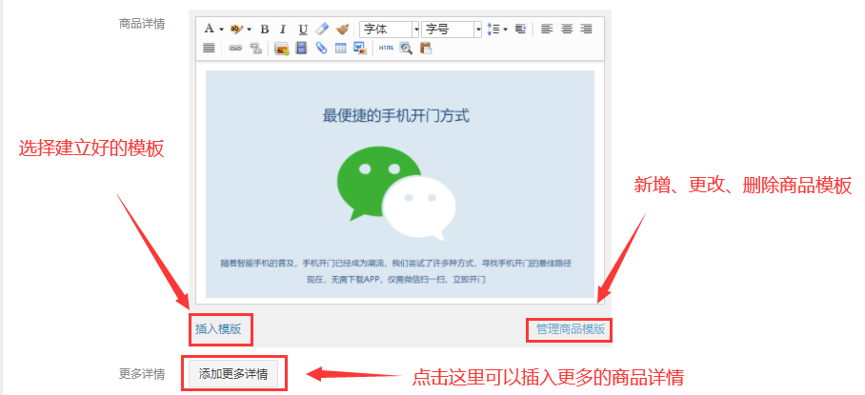The height and width of the screenshot is (395, 865).
Task: Justify text alignment
Action: 209,49
